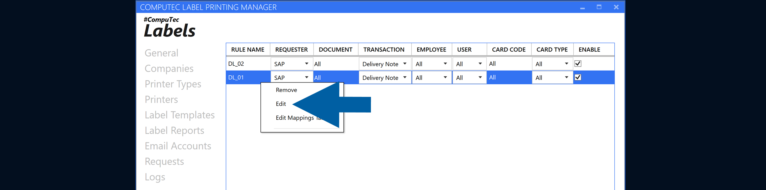
Task: Open Employee dropdown for DL_01
Action: tap(432, 77)
